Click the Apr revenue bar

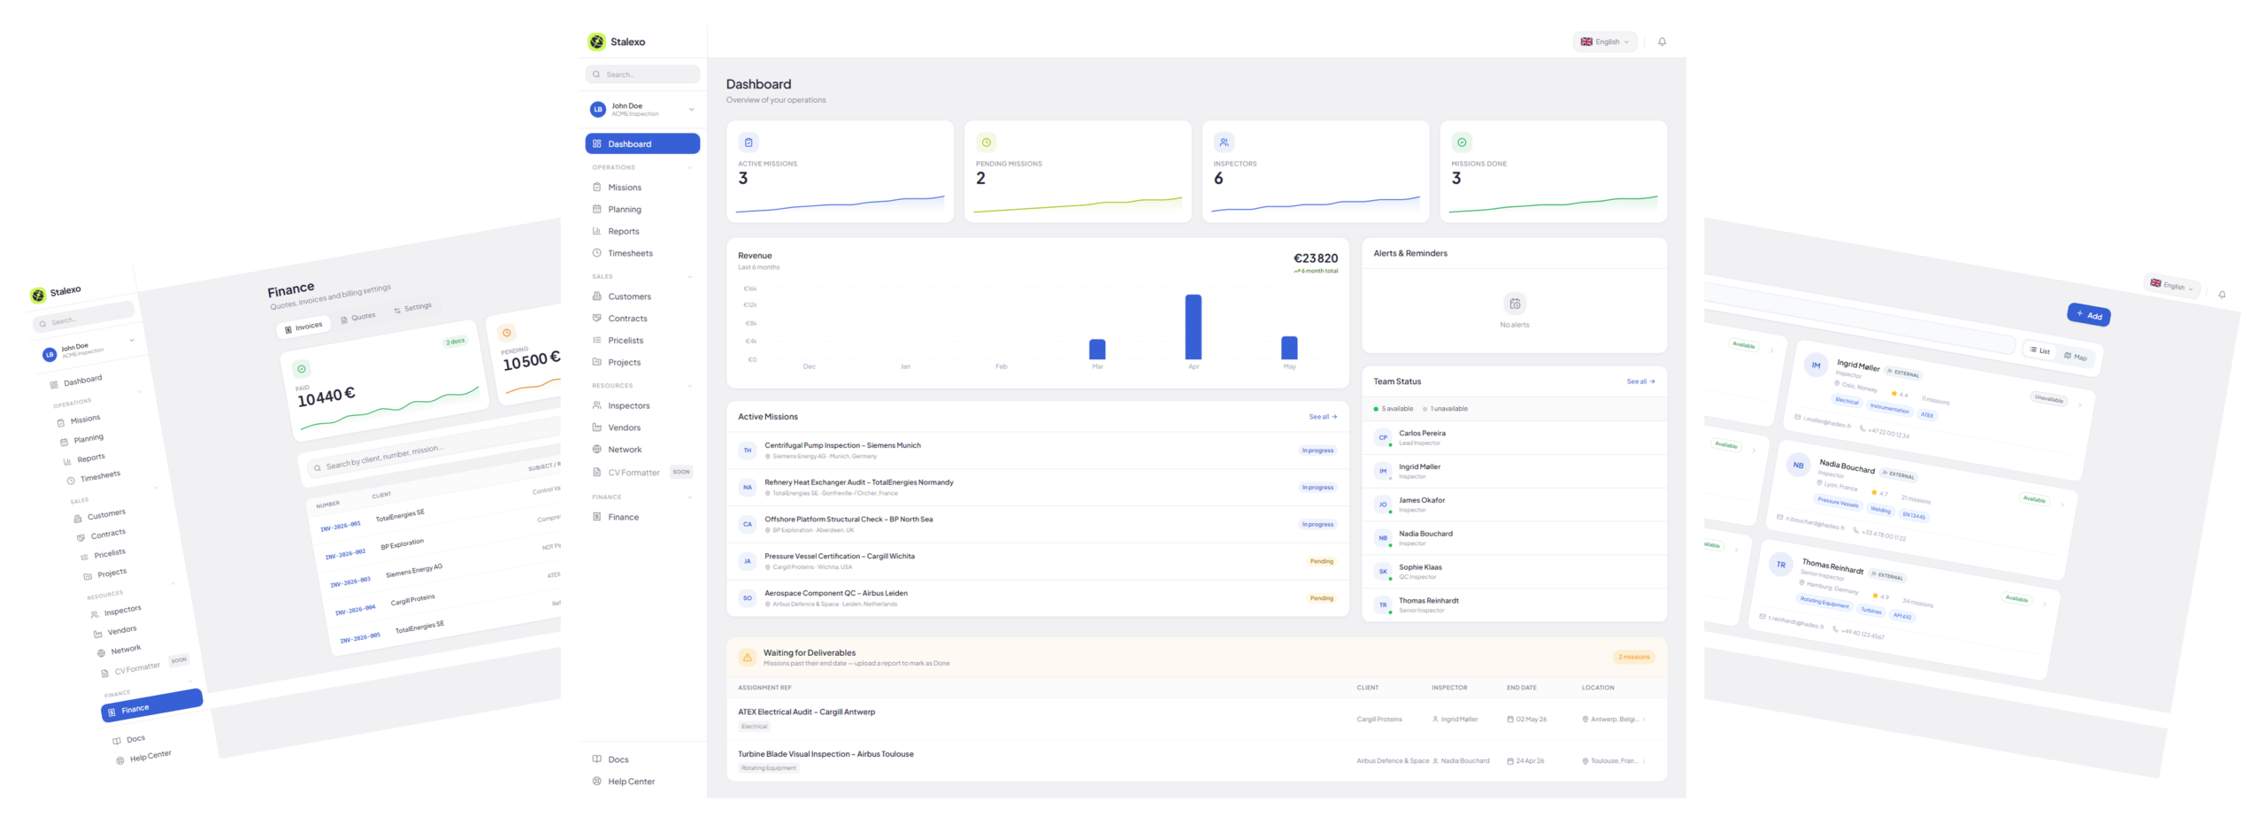click(1193, 327)
